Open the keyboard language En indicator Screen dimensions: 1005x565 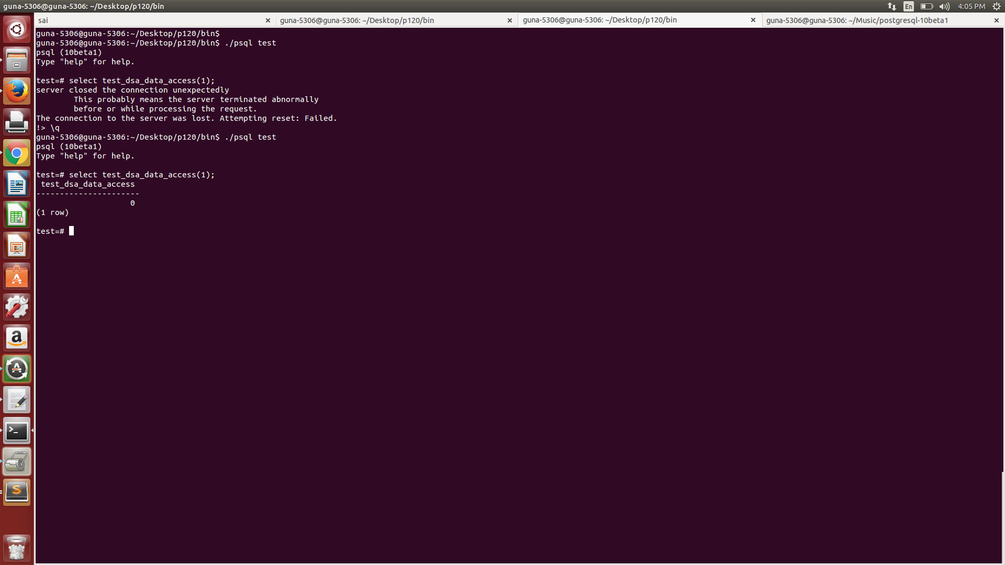click(x=909, y=6)
